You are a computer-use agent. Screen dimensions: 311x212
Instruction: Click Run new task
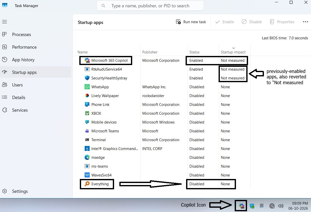191,22
